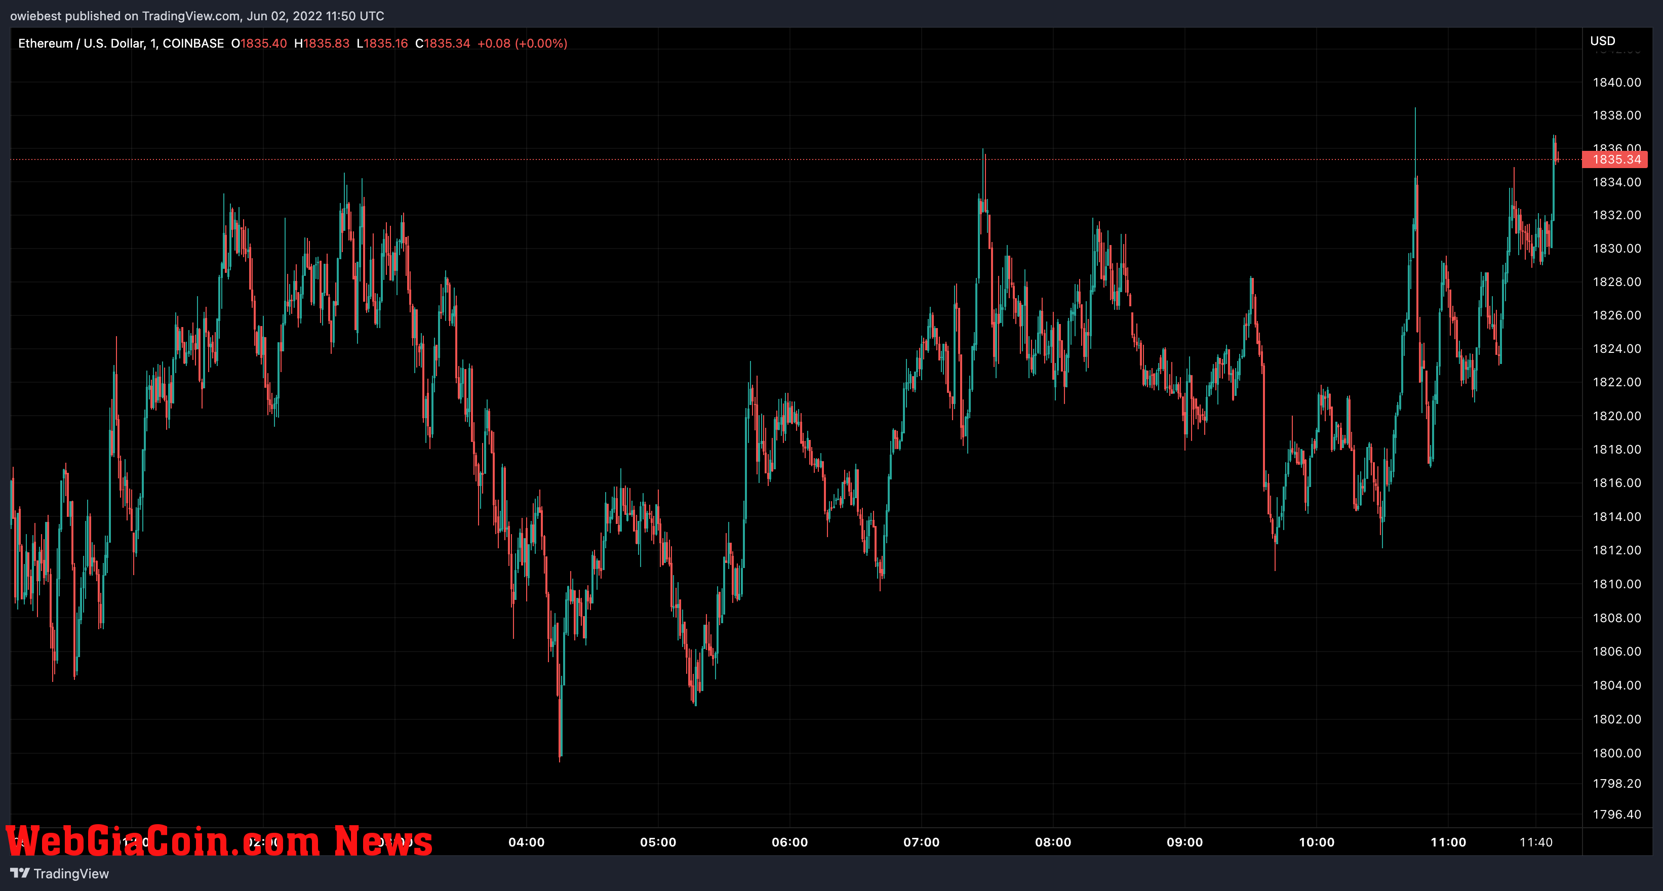Click the 1802.00 price axis label
Image resolution: width=1663 pixels, height=891 pixels.
click(1616, 719)
